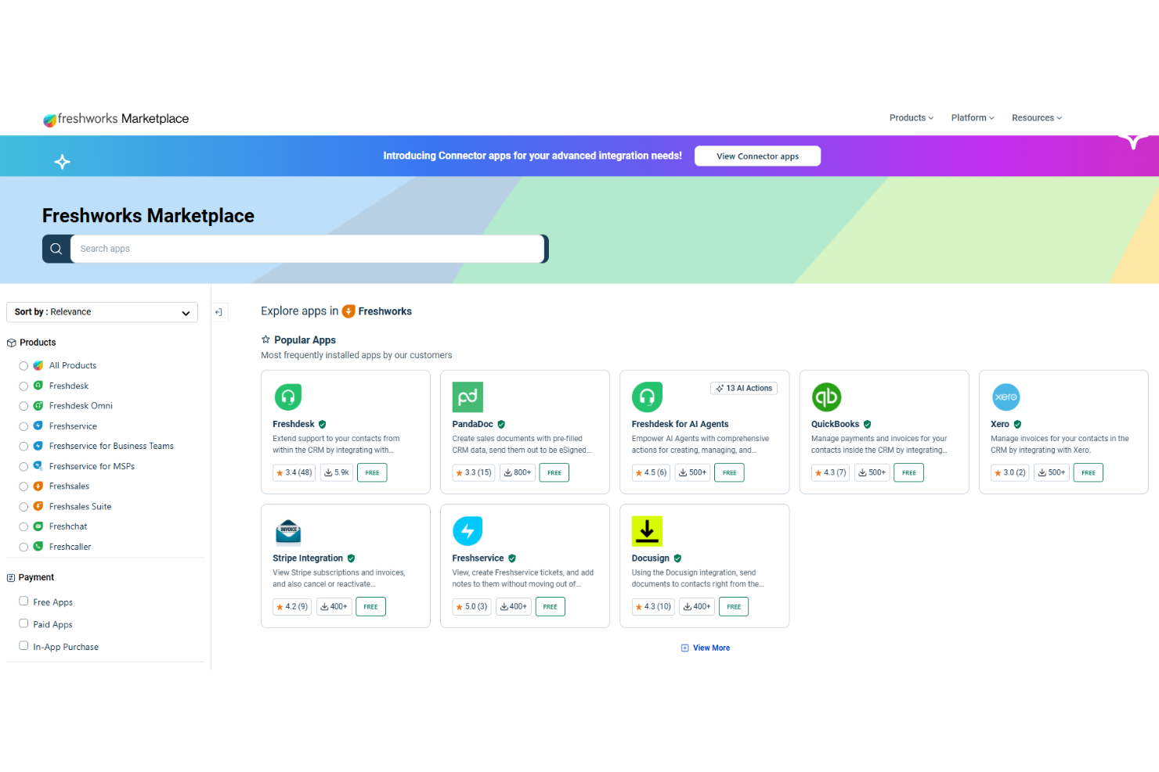The width and height of the screenshot is (1159, 772).
Task: Enable the Free Apps filter
Action: (x=23, y=601)
